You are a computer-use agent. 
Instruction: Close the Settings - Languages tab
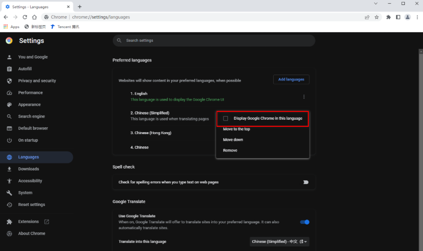68,7
